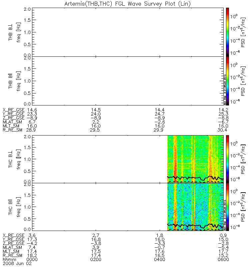Click the X_RE_GSE value 14.4
Viewport: 250px width, 267px height.
160,110
